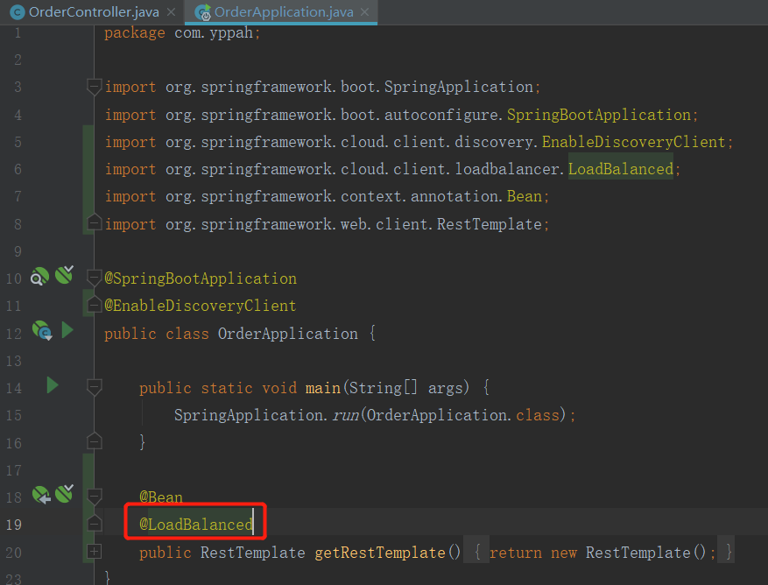
Task: Click line number 12 in the gutter
Action: 14,334
